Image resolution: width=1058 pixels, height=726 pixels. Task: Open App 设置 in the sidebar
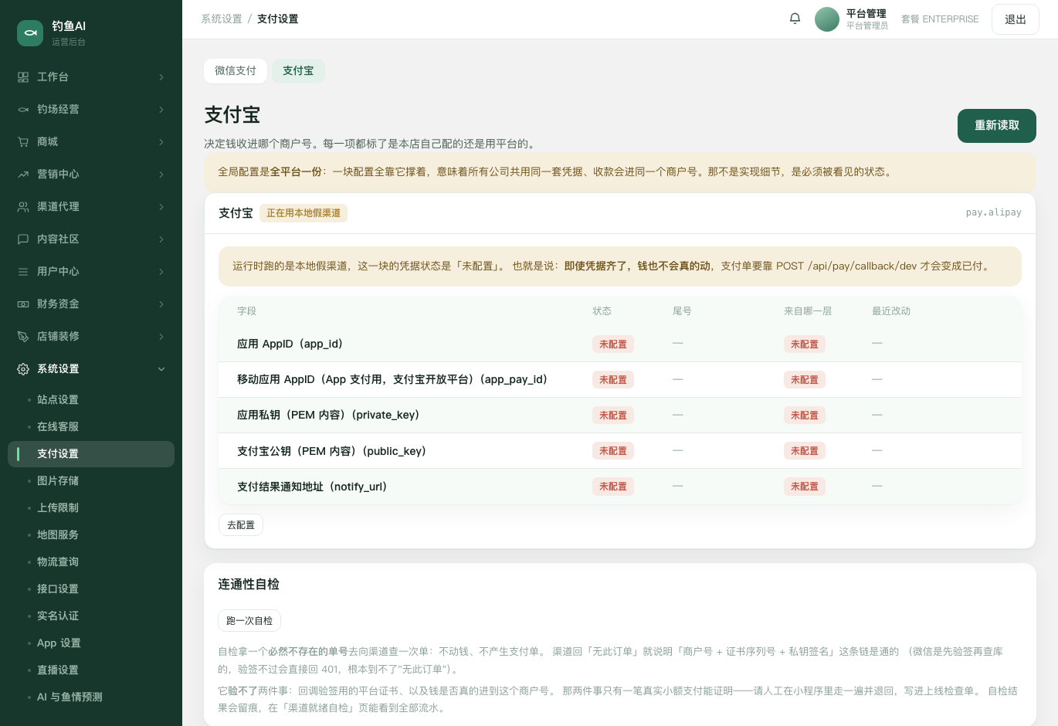point(91,643)
